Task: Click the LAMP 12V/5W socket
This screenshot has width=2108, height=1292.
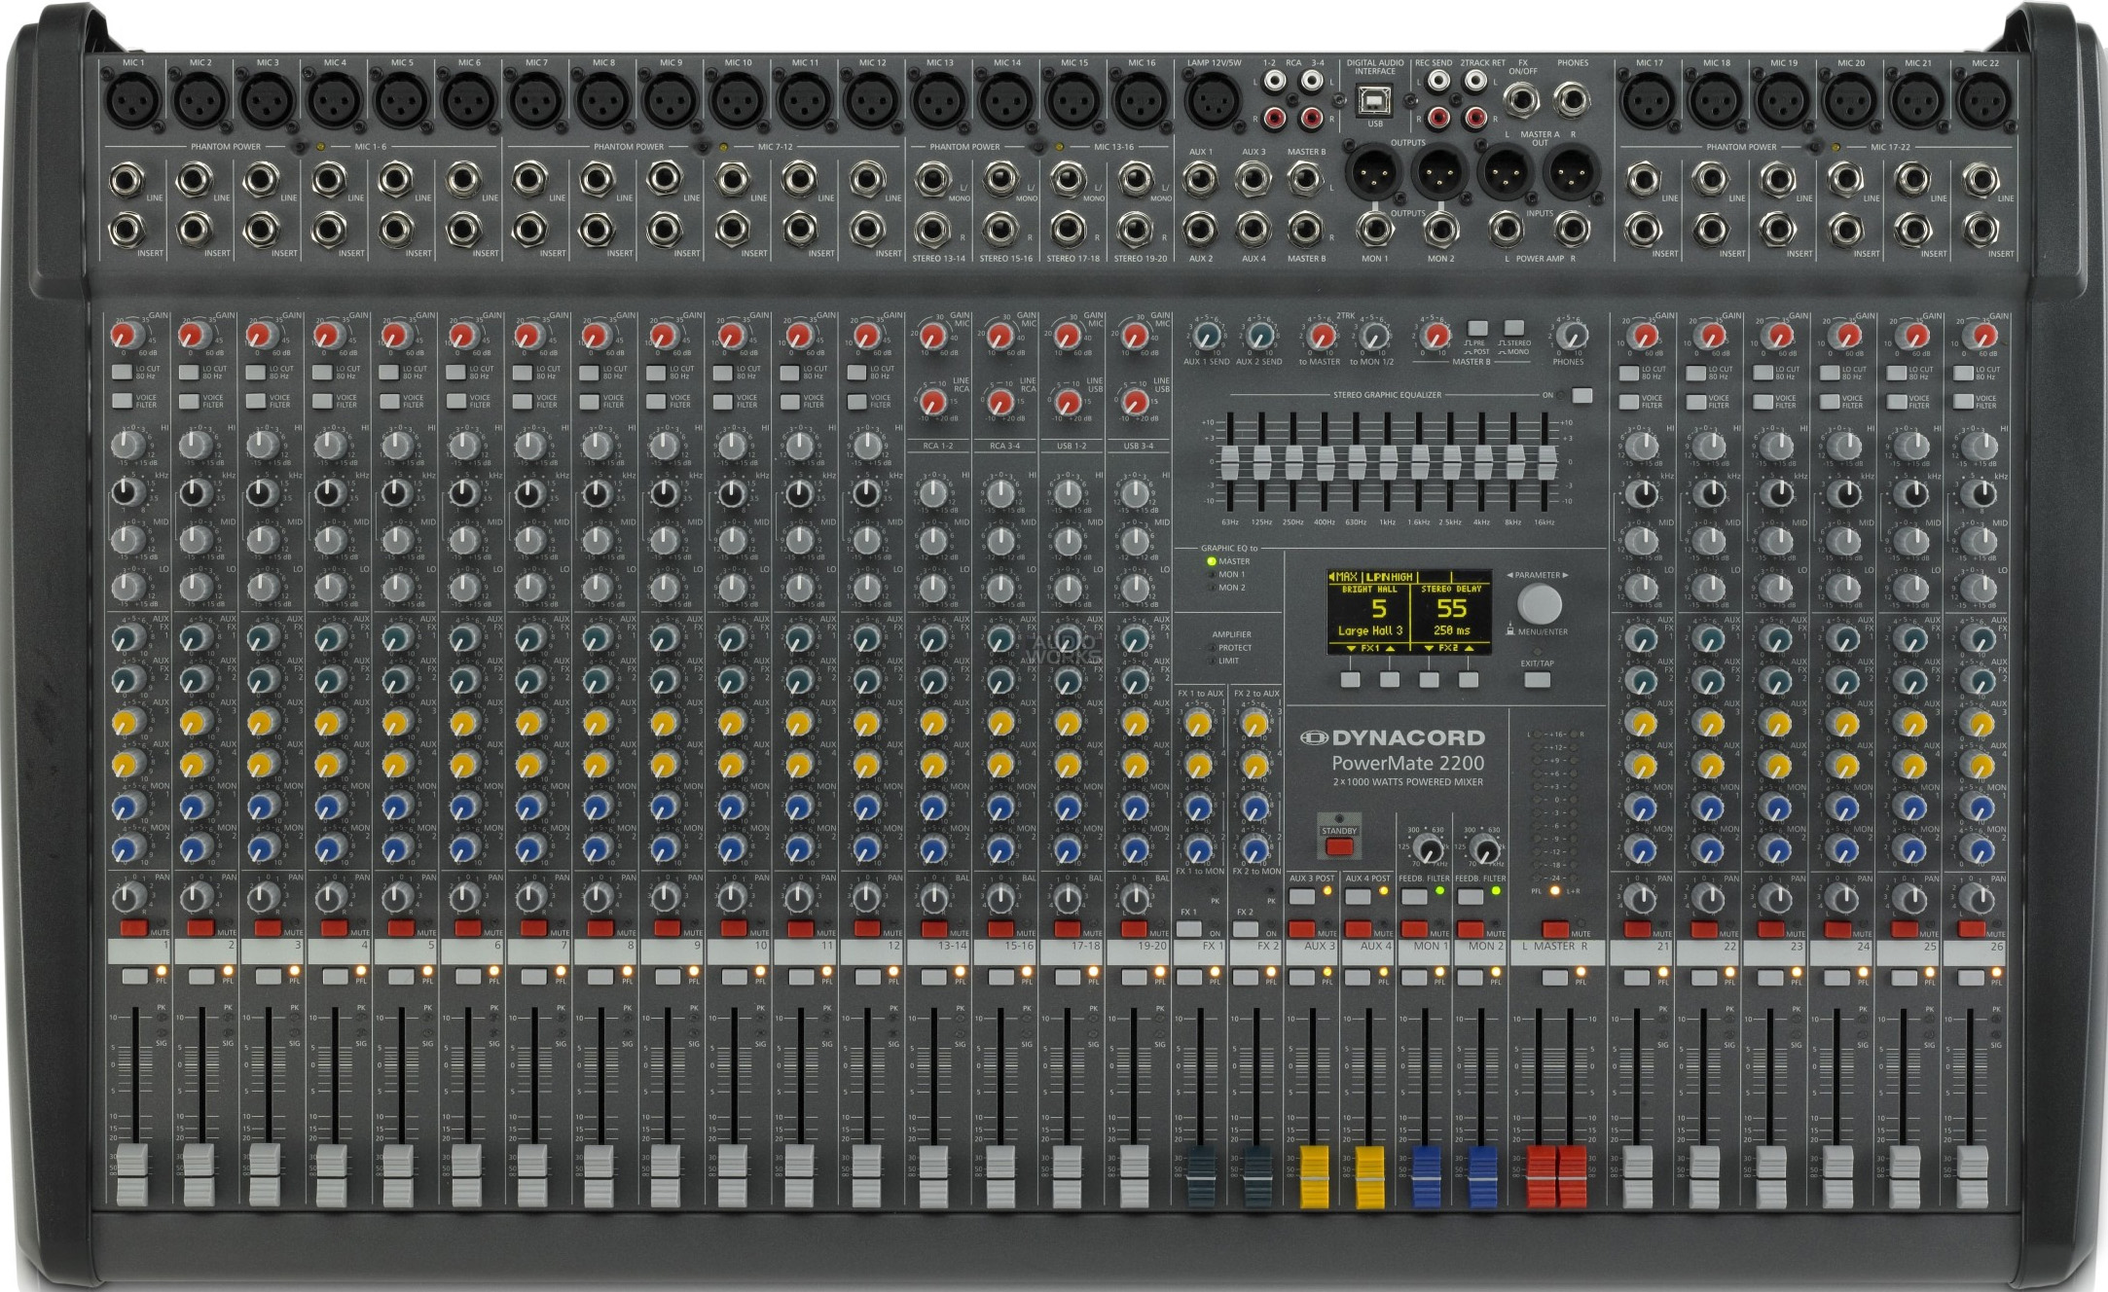Action: coord(1214,101)
